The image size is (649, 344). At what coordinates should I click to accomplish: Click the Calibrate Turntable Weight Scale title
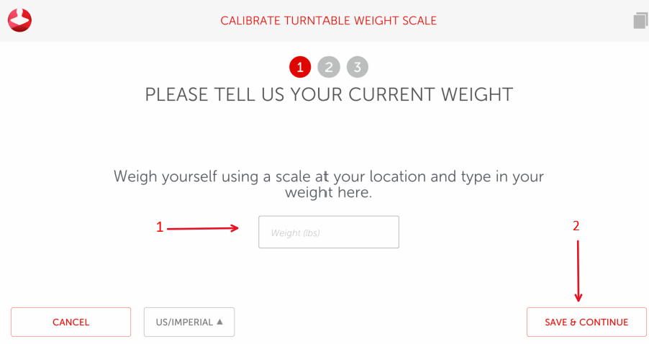(x=328, y=21)
